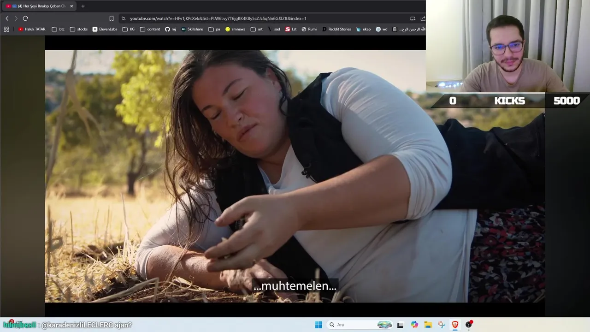Open the Windows Start menu
This screenshot has width=590, height=332.
click(319, 325)
